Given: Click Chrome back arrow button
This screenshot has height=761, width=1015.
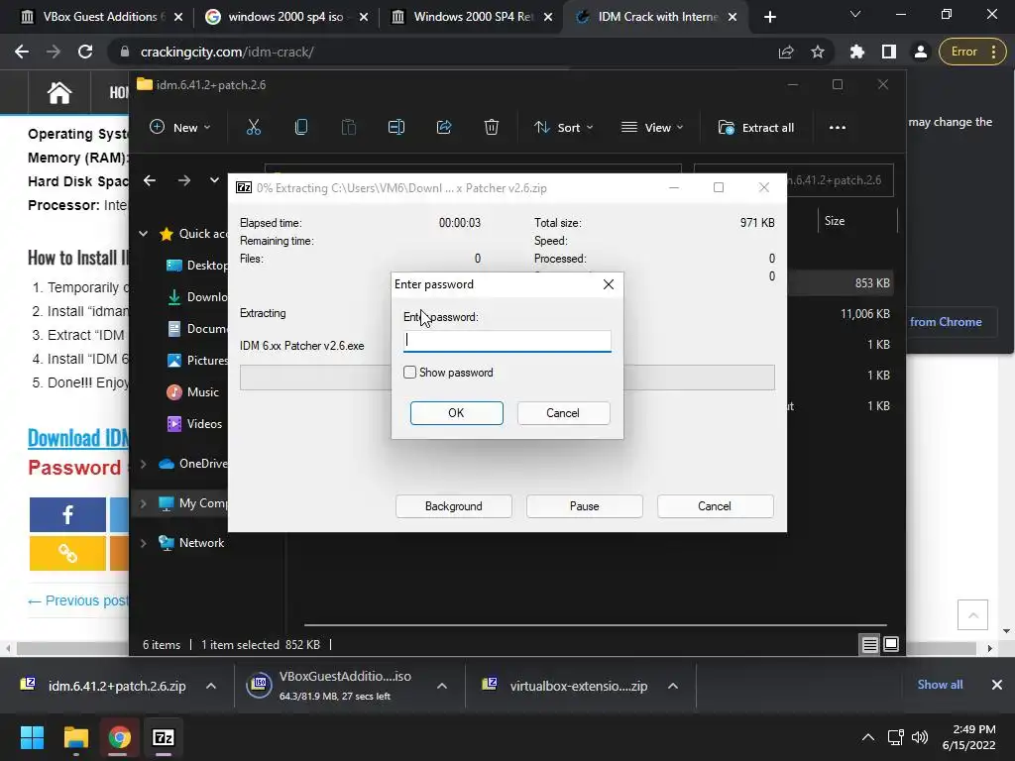Looking at the screenshot, I should pos(22,52).
